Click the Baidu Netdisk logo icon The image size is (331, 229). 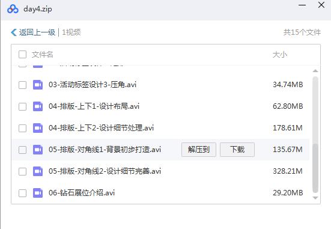pyautogui.click(x=13, y=9)
